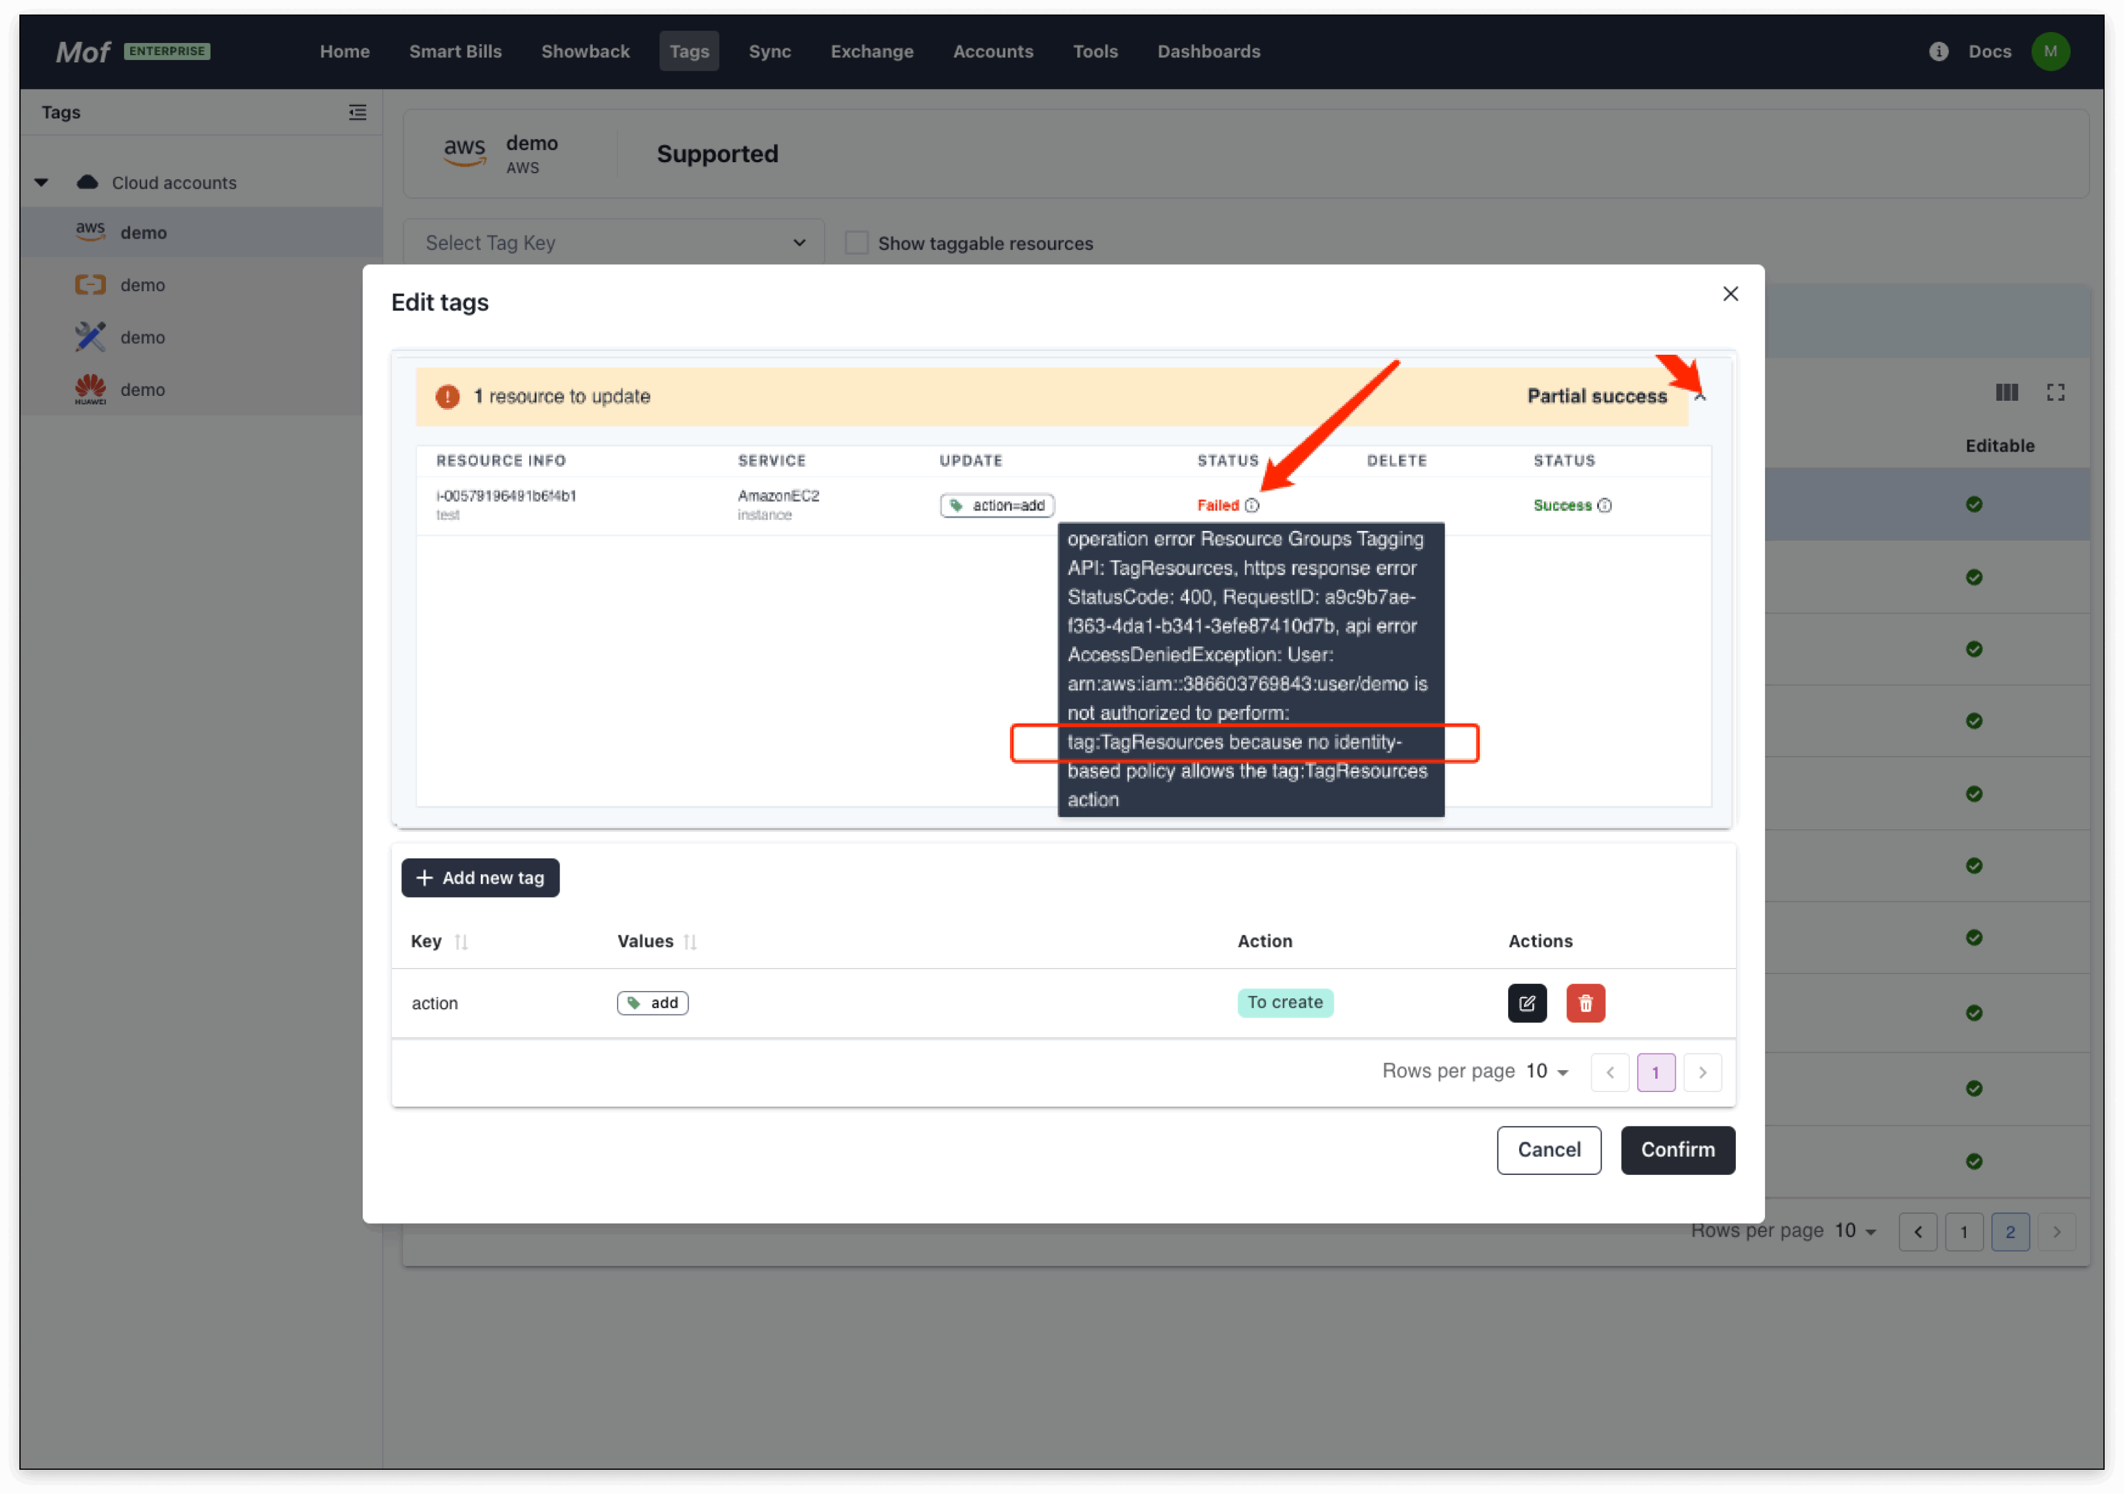This screenshot has width=2124, height=1494.
Task: Sort by Key column
Action: (461, 942)
